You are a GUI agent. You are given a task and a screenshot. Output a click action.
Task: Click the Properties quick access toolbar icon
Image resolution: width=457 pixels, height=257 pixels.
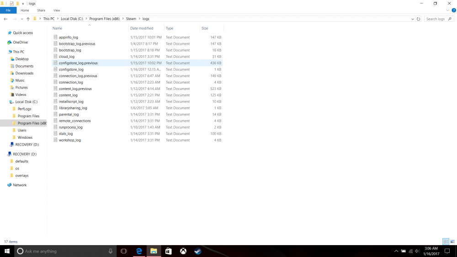pyautogui.click(x=12, y=4)
